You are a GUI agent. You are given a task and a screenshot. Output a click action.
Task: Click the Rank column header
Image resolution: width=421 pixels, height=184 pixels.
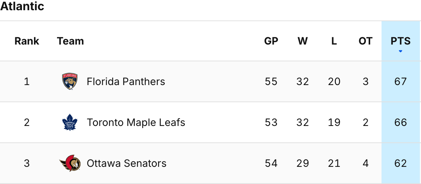click(27, 41)
